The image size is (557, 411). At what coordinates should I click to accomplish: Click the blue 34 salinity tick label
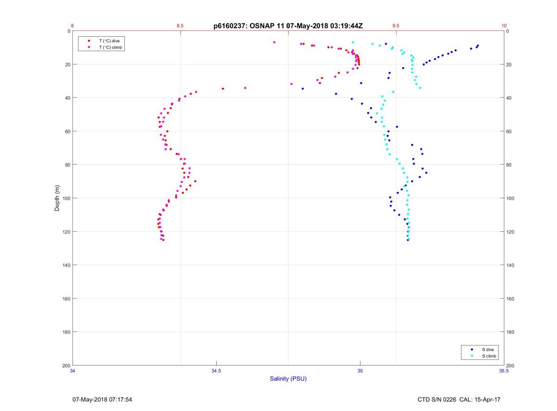73,371
